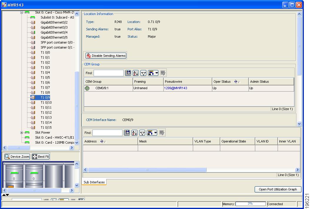Click the A-Z sort icon in the Sub Interfaces toolbar
310x209 pixels.
coord(135,133)
